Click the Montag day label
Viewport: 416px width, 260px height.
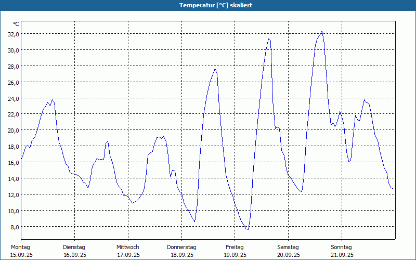tap(20, 248)
